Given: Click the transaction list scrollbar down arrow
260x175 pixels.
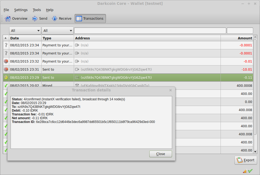Looking at the screenshot, I should click(255, 152).
